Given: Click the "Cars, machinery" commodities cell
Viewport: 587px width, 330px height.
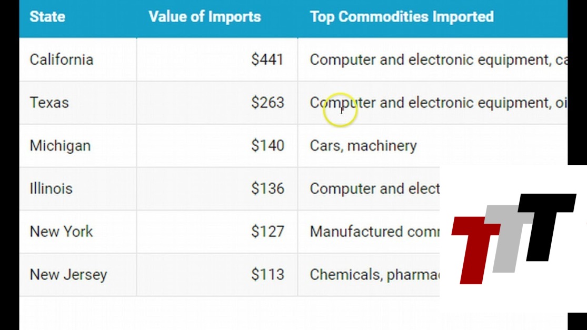Looking at the screenshot, I should [363, 146].
